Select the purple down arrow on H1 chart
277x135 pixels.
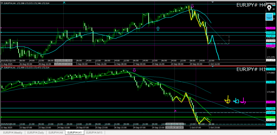[134, 70]
